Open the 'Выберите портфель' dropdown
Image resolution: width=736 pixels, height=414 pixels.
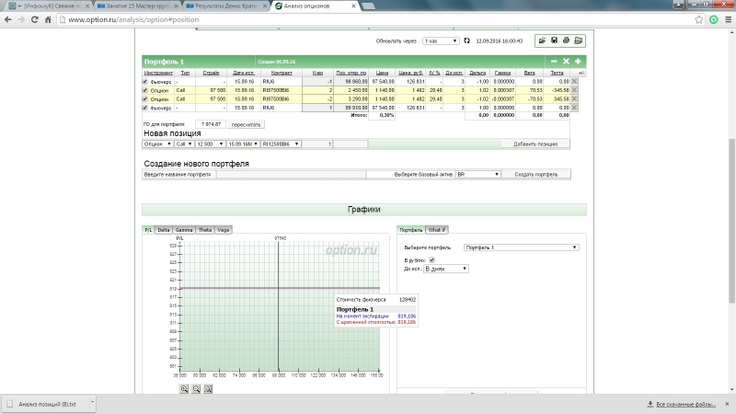click(522, 247)
